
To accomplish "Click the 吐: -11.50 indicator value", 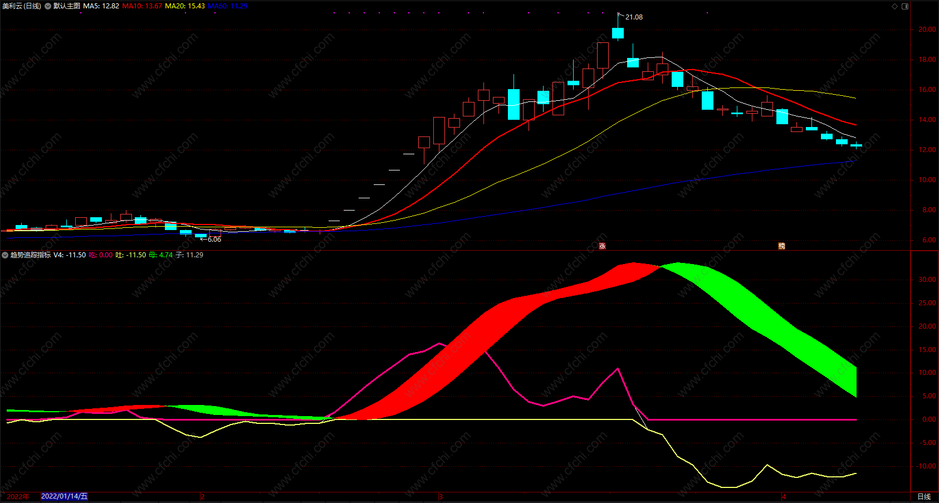I will (x=131, y=255).
